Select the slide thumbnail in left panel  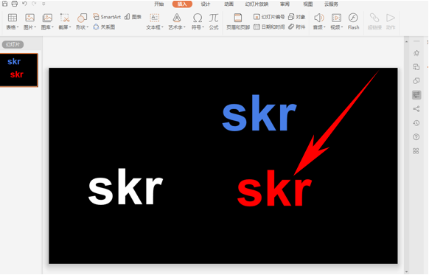coord(19,70)
